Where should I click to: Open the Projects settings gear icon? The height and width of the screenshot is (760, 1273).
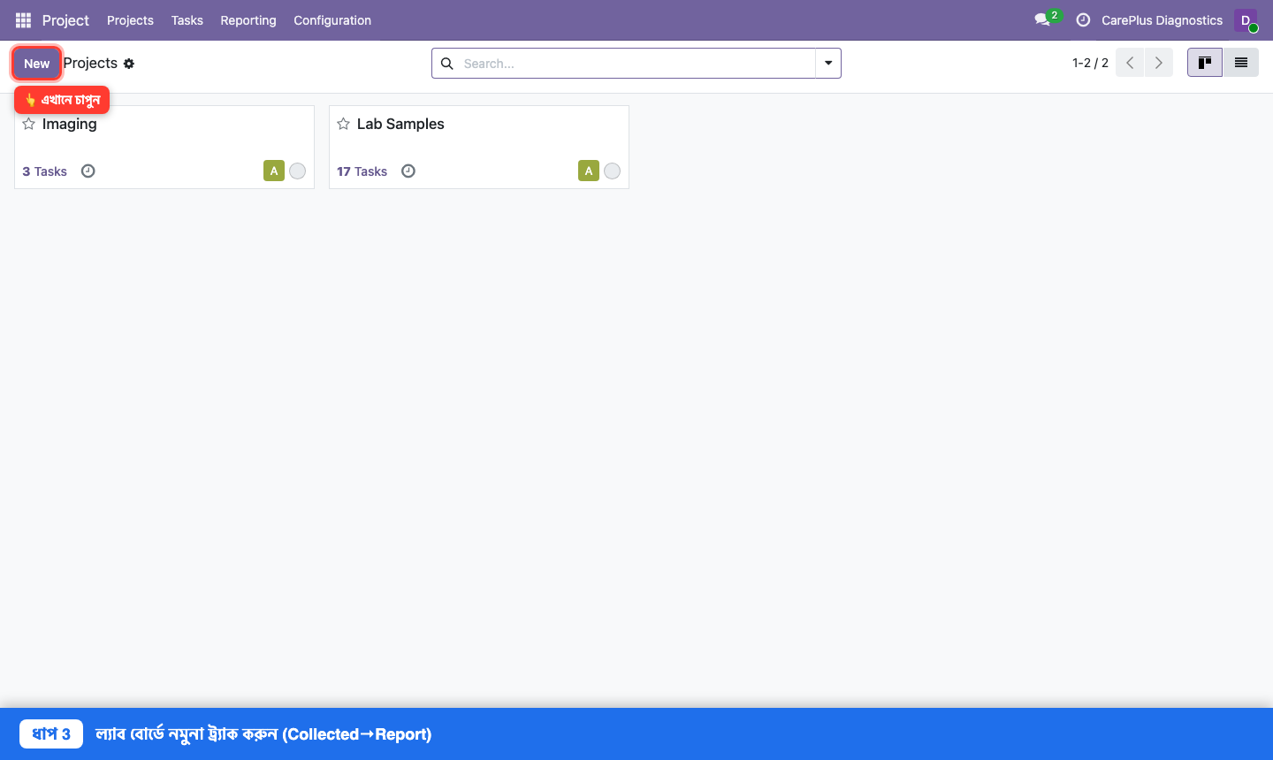(x=129, y=64)
